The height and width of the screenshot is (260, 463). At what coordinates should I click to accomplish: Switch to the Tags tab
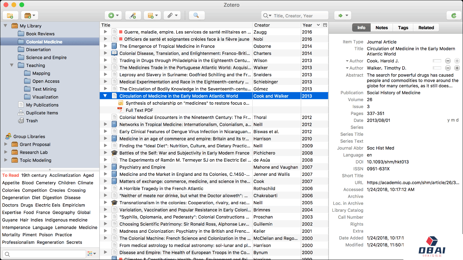coord(403,28)
